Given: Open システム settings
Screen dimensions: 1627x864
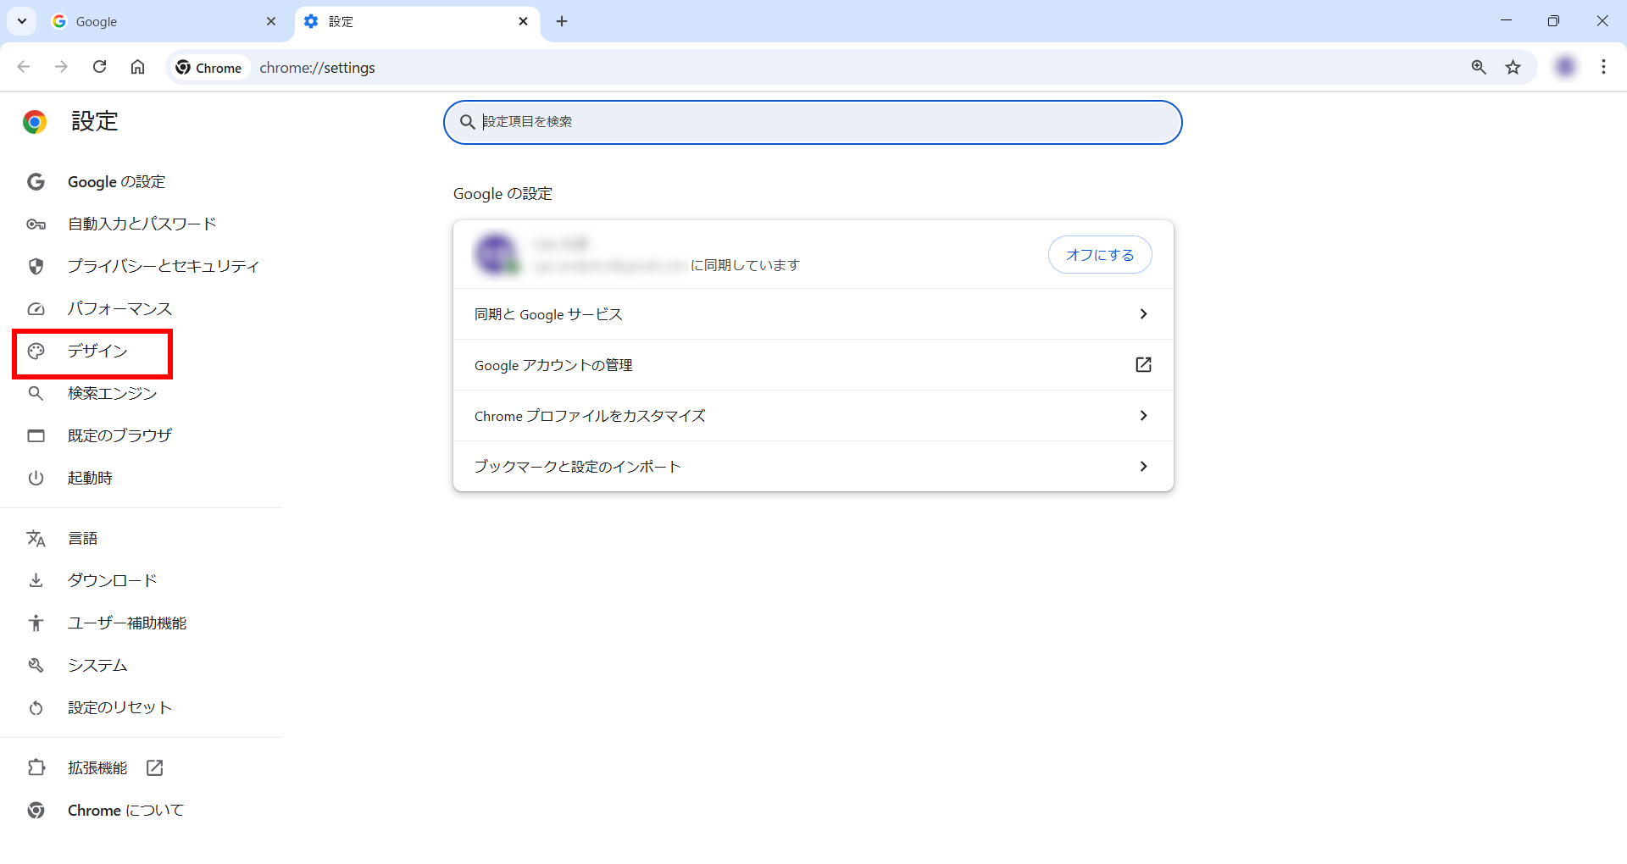Looking at the screenshot, I should (x=97, y=666).
